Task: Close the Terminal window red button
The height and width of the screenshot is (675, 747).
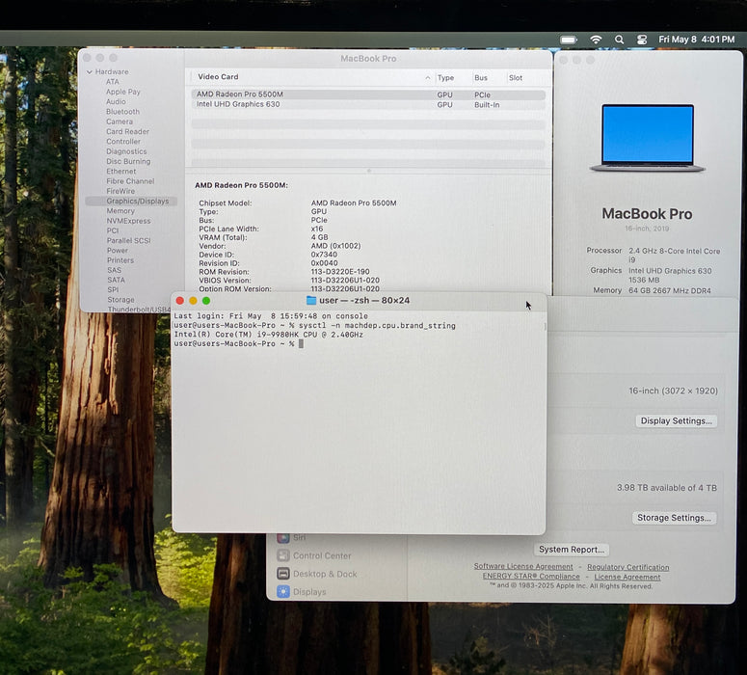Action: click(x=180, y=301)
